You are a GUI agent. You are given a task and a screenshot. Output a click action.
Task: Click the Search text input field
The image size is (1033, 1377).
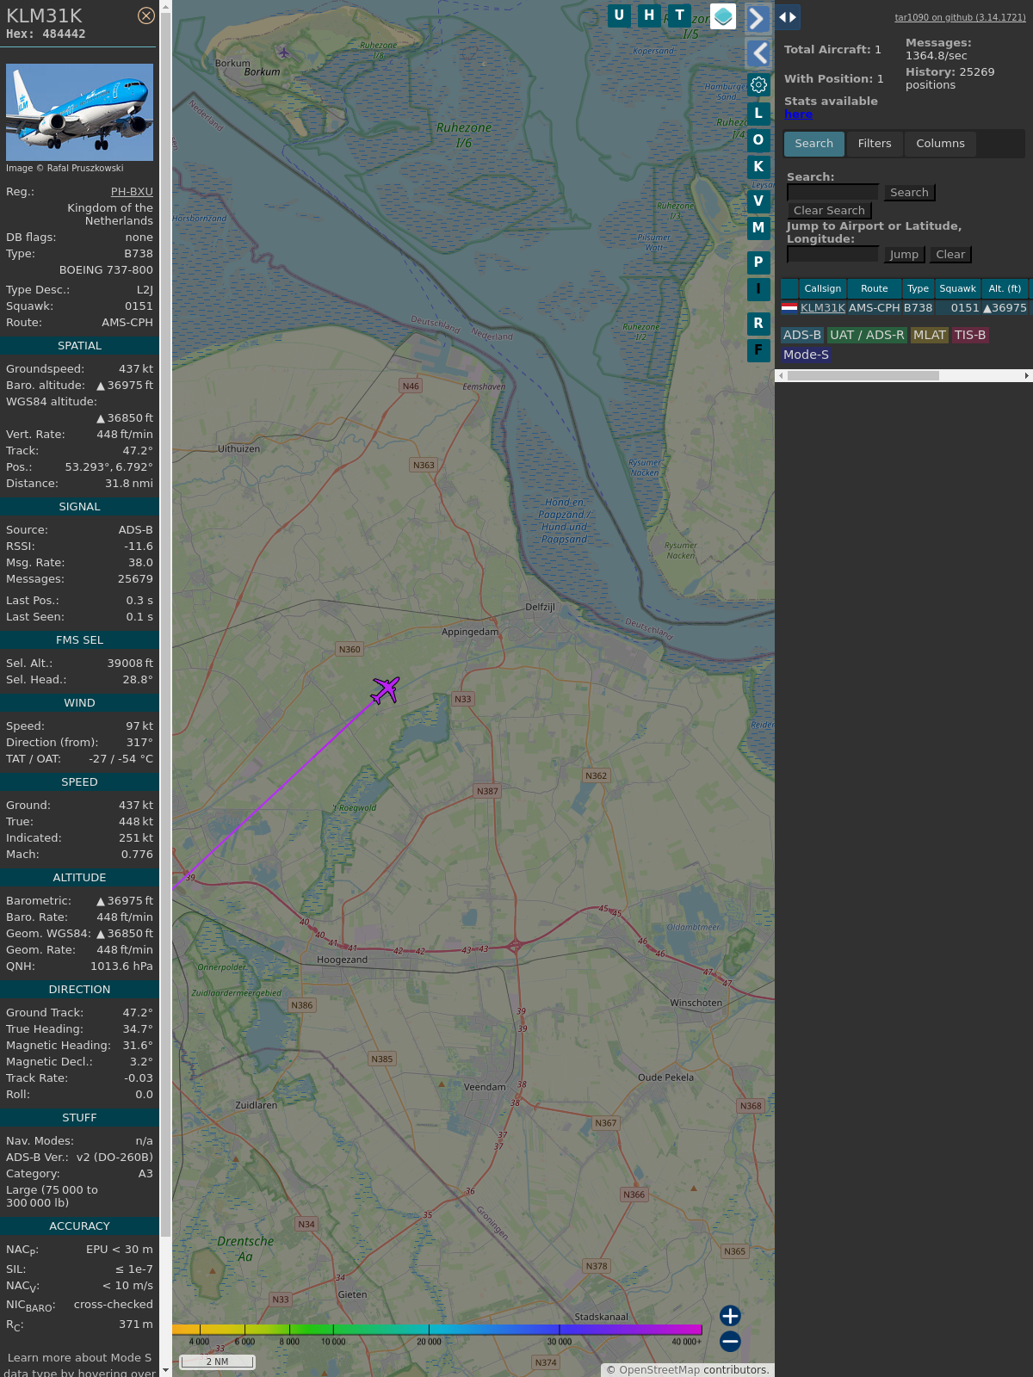[x=832, y=193]
